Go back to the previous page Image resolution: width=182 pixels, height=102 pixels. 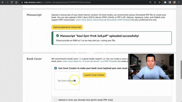(3, 2)
